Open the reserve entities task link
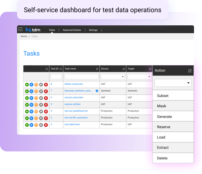 (x=72, y=104)
